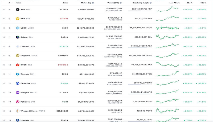Click the Circulating Supply info icon
Image resolution: width=213 pixels, height=122 pixels.
coord(150,3)
